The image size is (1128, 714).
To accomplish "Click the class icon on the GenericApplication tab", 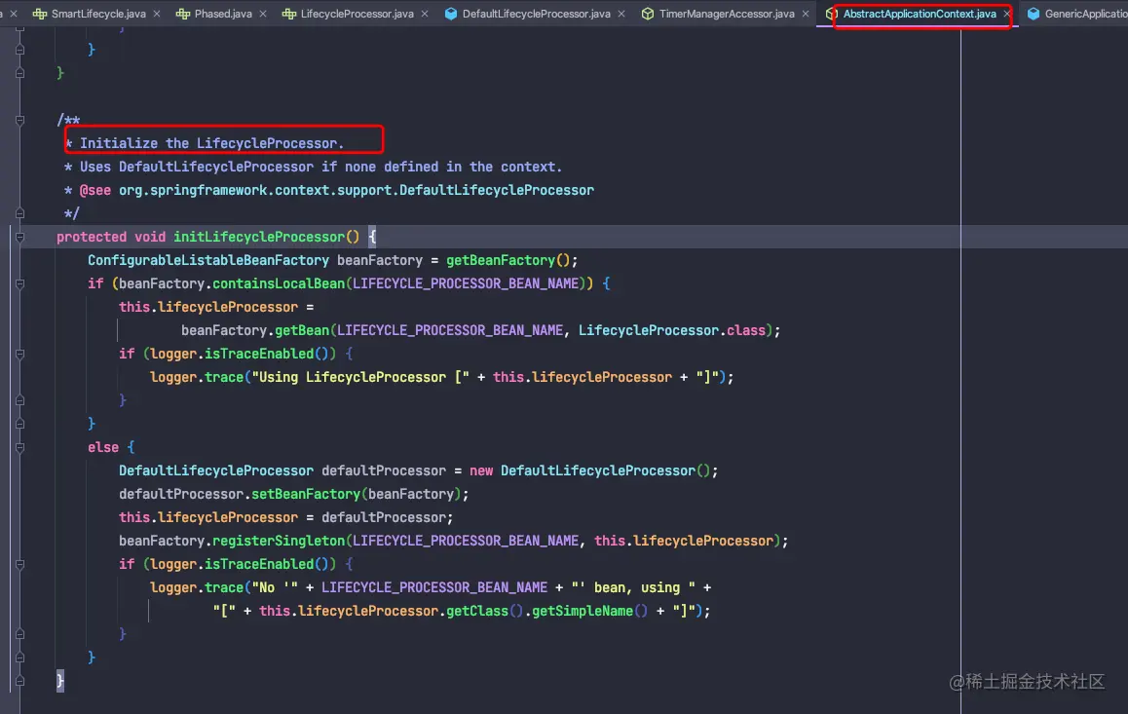I will pyautogui.click(x=1034, y=14).
